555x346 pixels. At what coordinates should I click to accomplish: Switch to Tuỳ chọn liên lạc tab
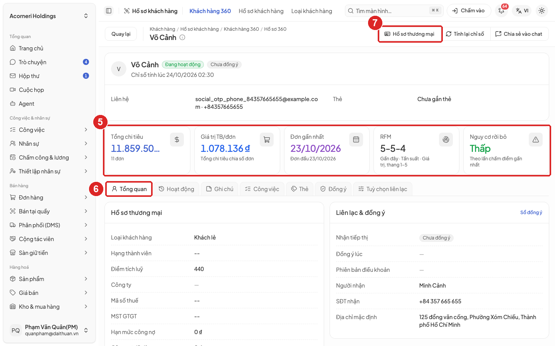pyautogui.click(x=383, y=189)
